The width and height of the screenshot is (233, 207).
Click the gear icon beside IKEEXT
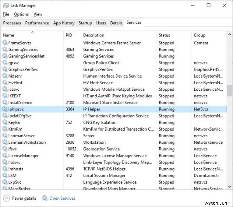pyautogui.click(x=5, y=96)
